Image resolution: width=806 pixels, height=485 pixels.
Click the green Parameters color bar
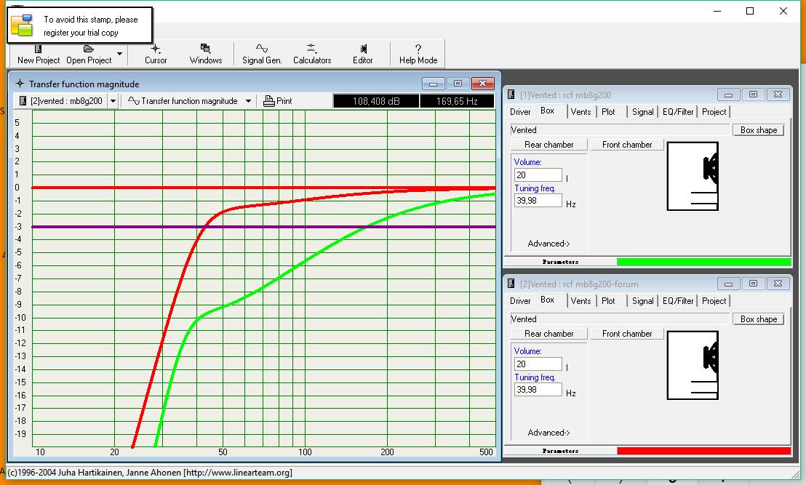click(x=703, y=262)
